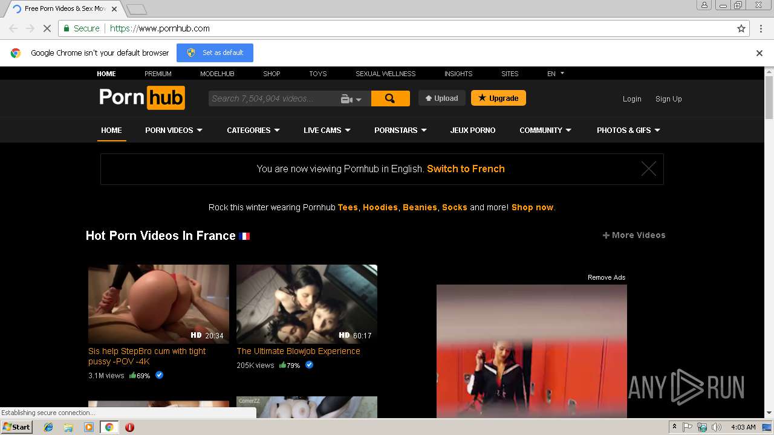Open Windows Explorer from the taskbar
774x435 pixels.
click(68, 427)
